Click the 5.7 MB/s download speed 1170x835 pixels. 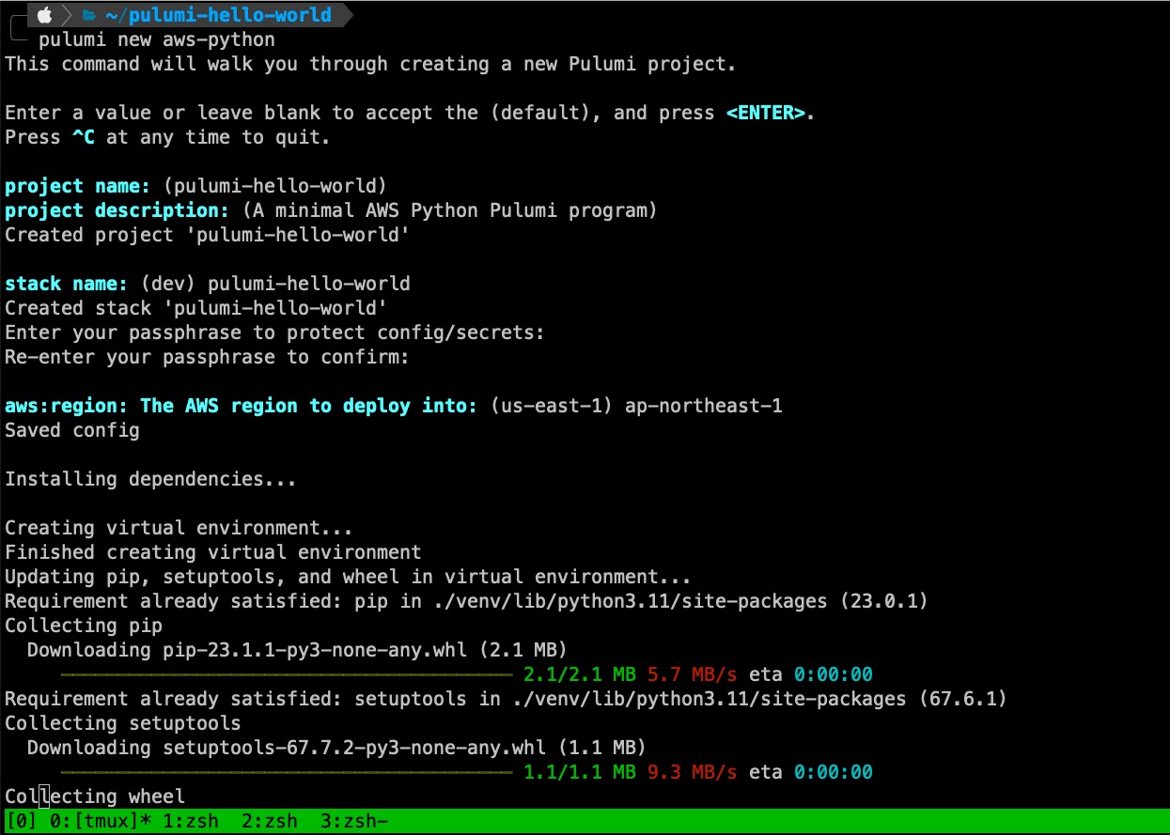click(693, 674)
